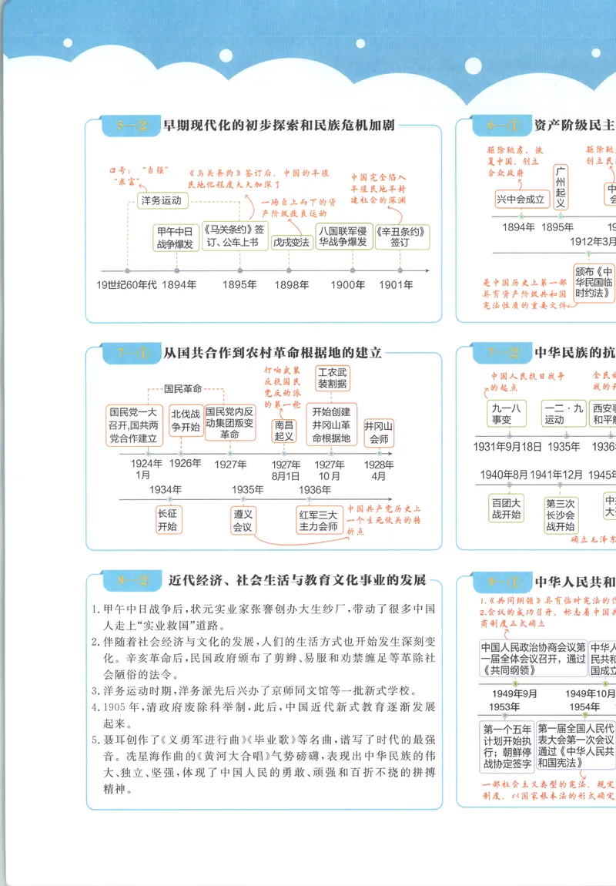Select the 第三次长沙会战开始 box
The width and height of the screenshot is (616, 886).
pyautogui.click(x=560, y=514)
